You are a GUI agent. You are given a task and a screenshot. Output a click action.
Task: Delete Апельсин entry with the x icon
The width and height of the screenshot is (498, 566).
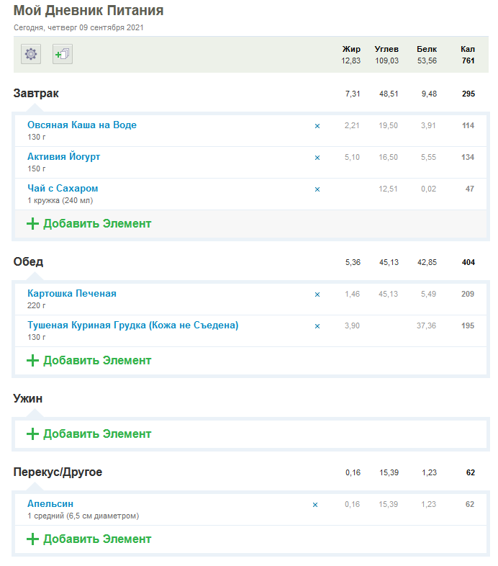[315, 505]
